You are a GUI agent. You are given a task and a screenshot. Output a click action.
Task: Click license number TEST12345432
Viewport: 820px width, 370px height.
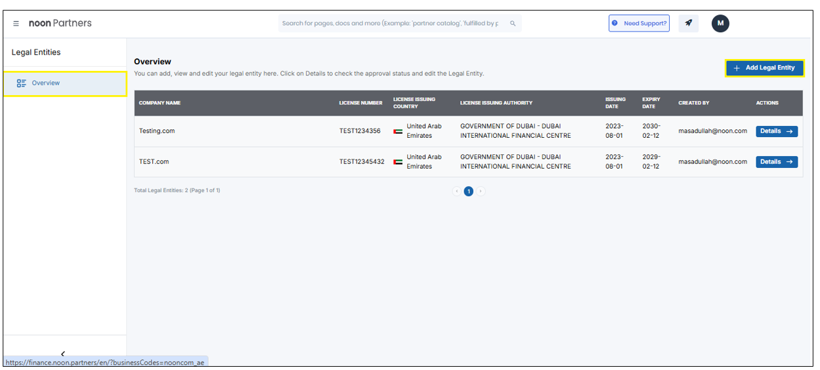click(x=362, y=162)
